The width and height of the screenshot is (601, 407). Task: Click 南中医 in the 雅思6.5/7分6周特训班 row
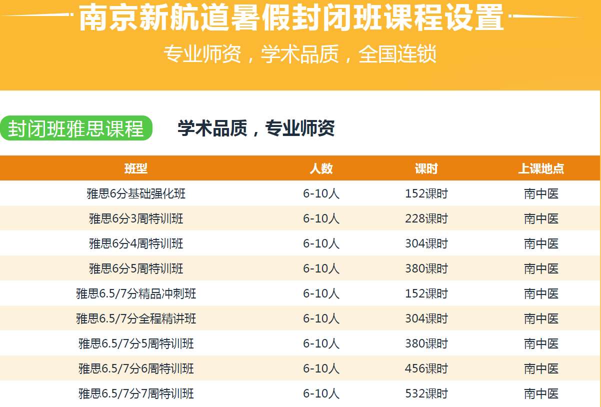[x=541, y=368]
